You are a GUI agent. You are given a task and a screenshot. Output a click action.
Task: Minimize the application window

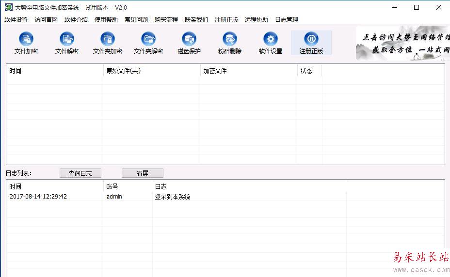coord(395,7)
